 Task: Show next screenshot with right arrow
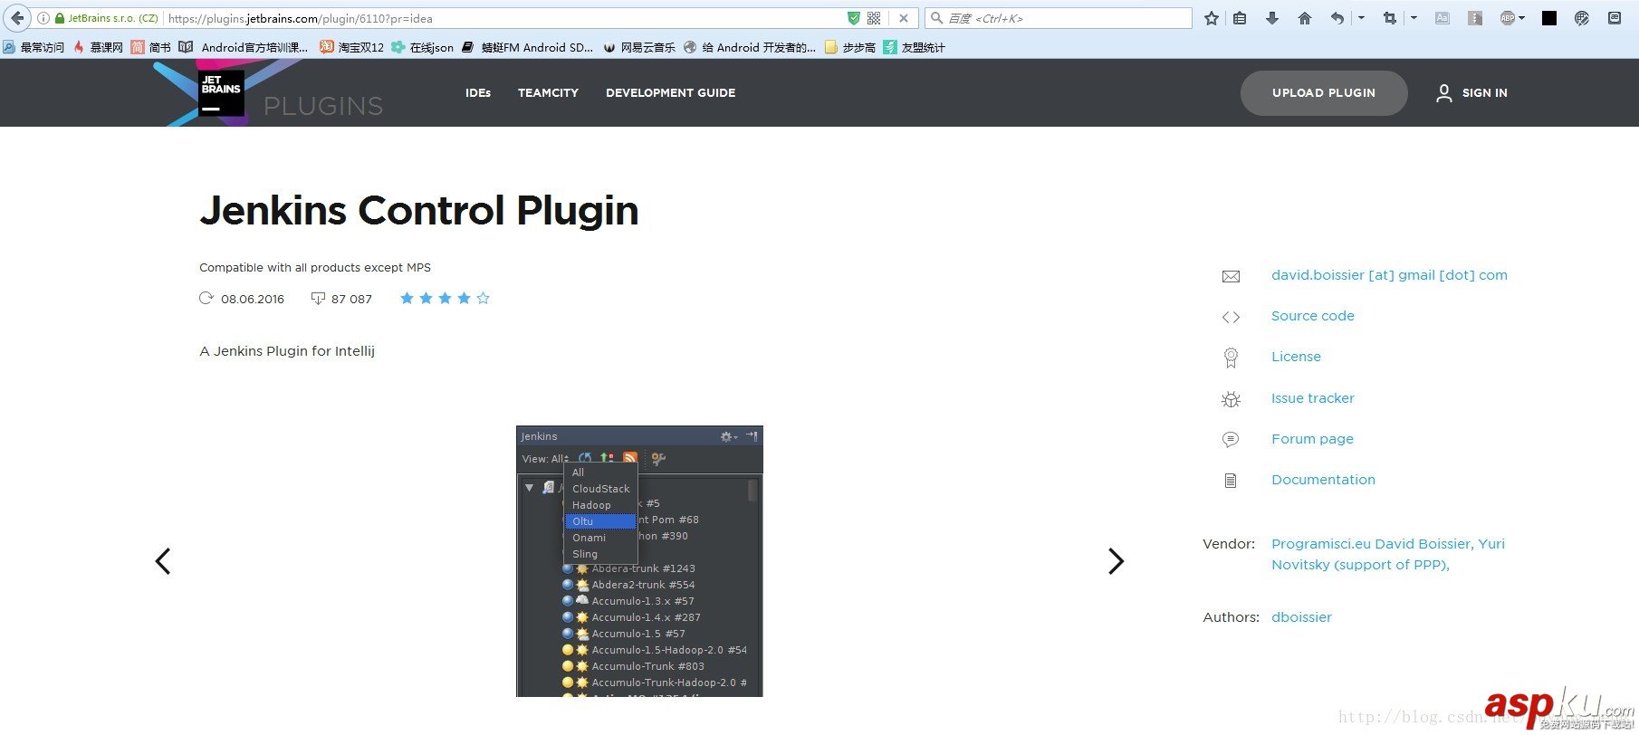pyautogui.click(x=1116, y=561)
